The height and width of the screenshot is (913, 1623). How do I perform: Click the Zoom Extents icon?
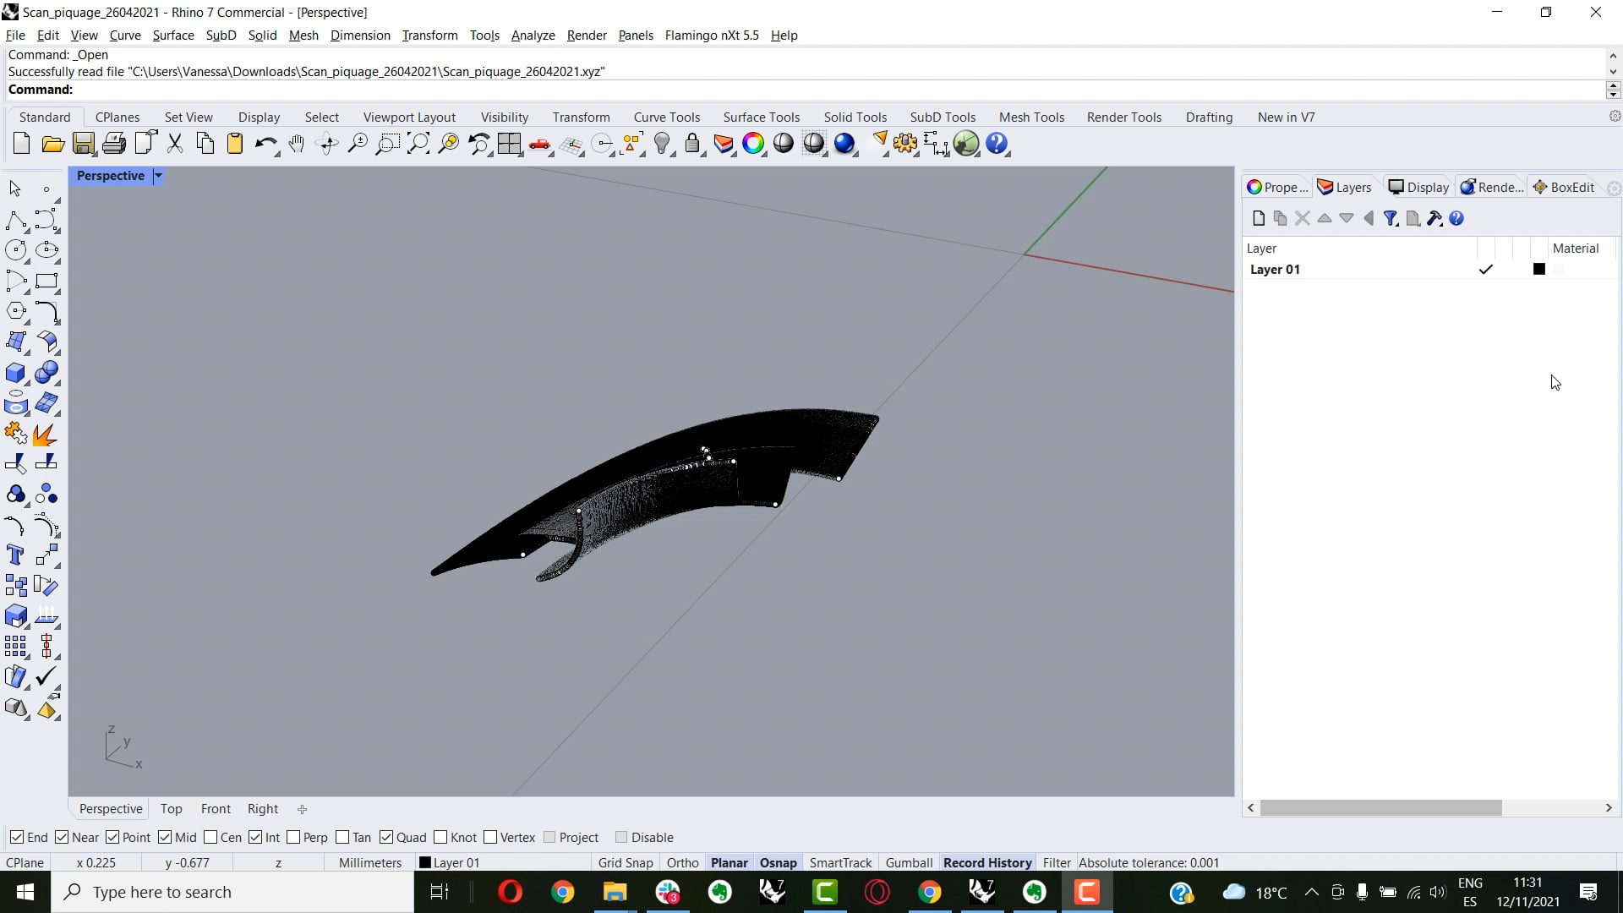point(418,144)
